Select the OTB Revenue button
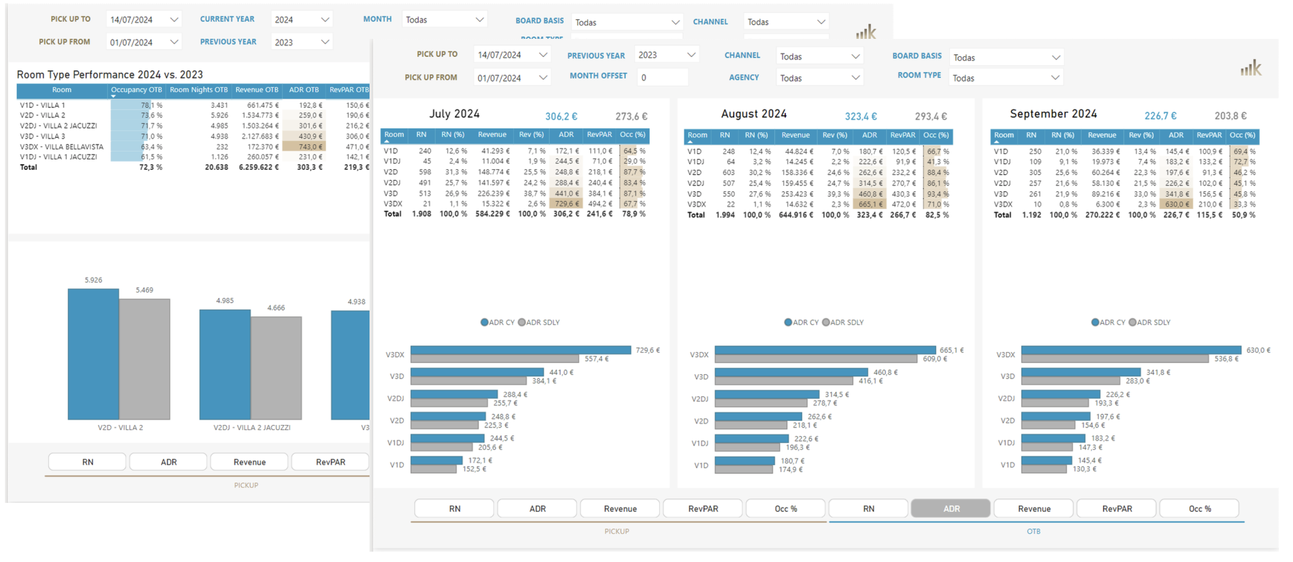The width and height of the screenshot is (1293, 562). coord(1034,508)
